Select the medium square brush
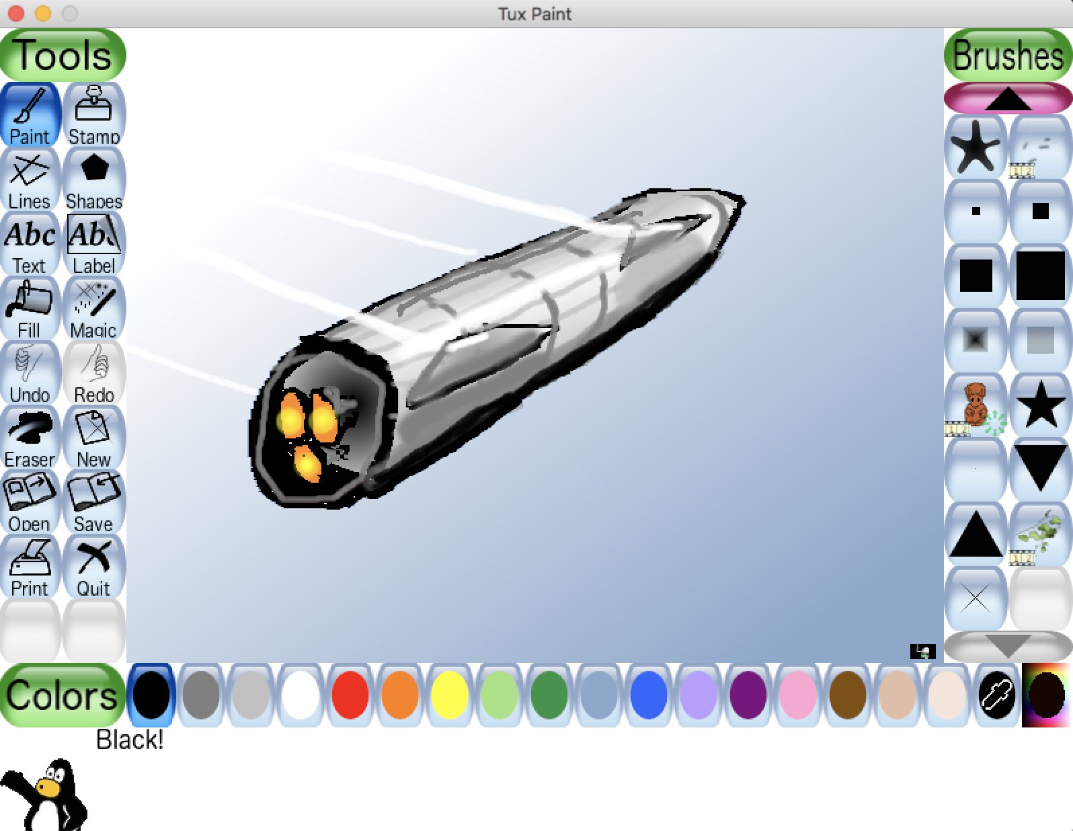This screenshot has height=831, width=1073. point(976,276)
